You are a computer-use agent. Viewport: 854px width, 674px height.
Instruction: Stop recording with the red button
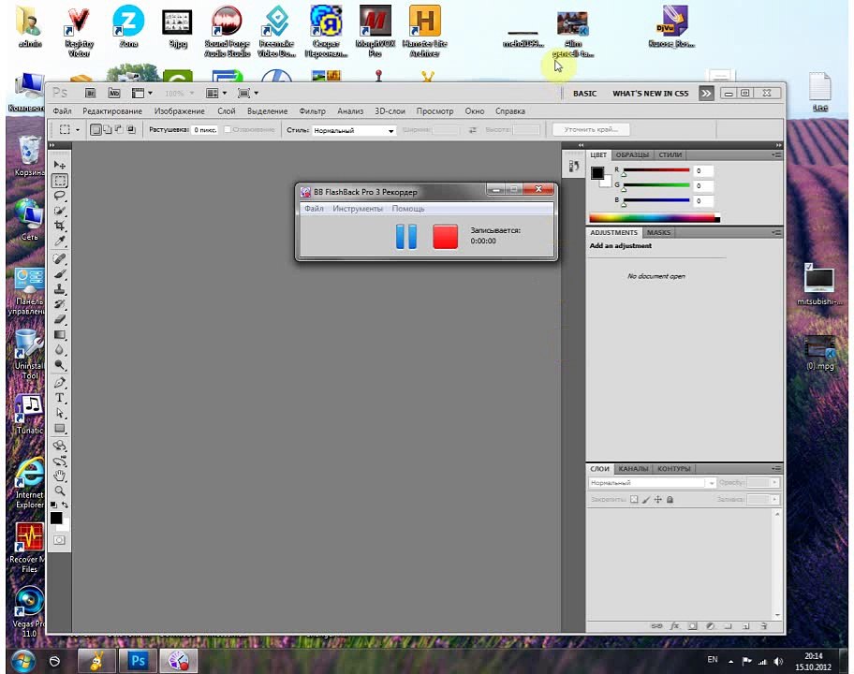point(445,236)
